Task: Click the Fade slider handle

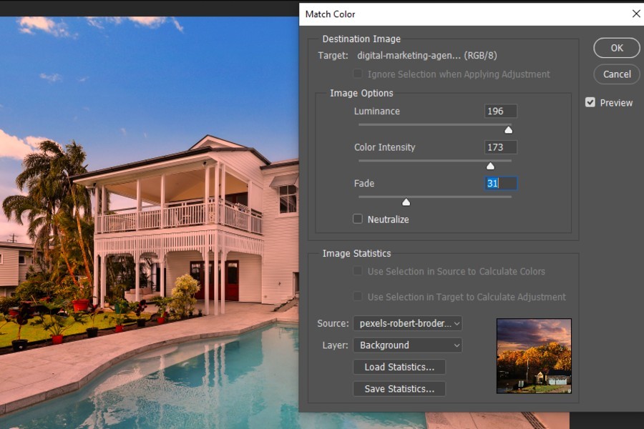Action: click(406, 202)
